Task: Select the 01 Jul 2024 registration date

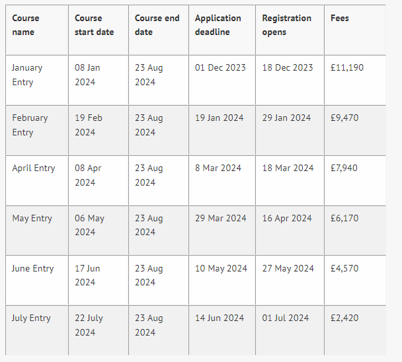Action: point(286,318)
